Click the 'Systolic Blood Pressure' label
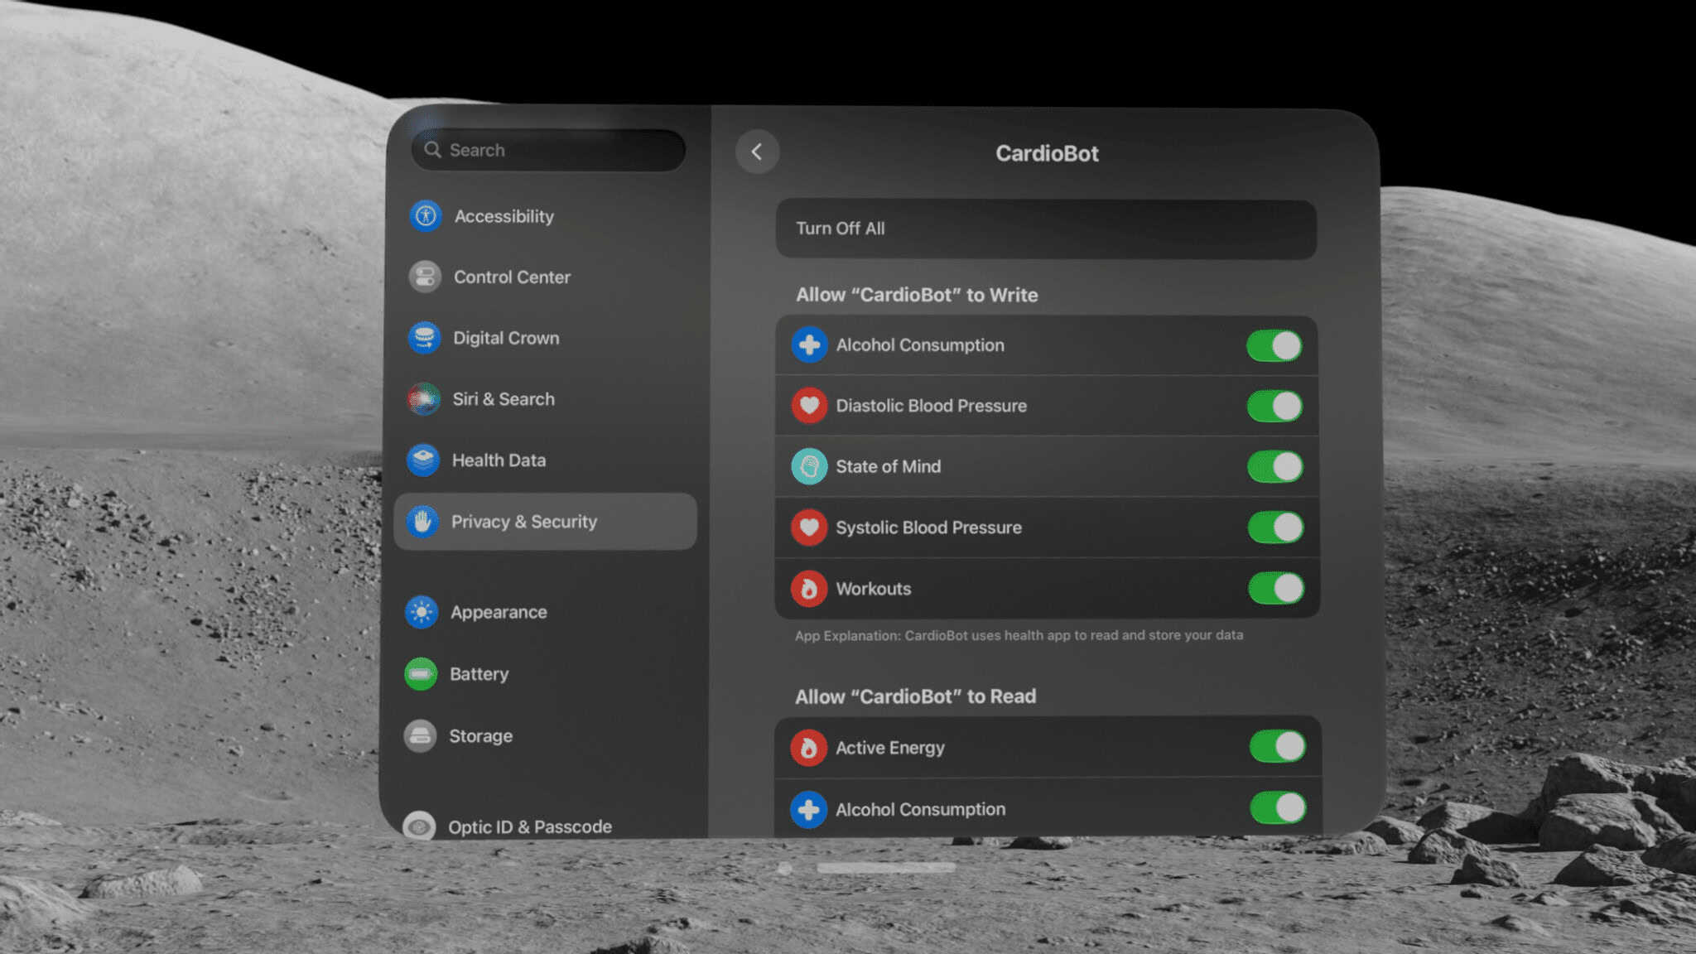 928,528
